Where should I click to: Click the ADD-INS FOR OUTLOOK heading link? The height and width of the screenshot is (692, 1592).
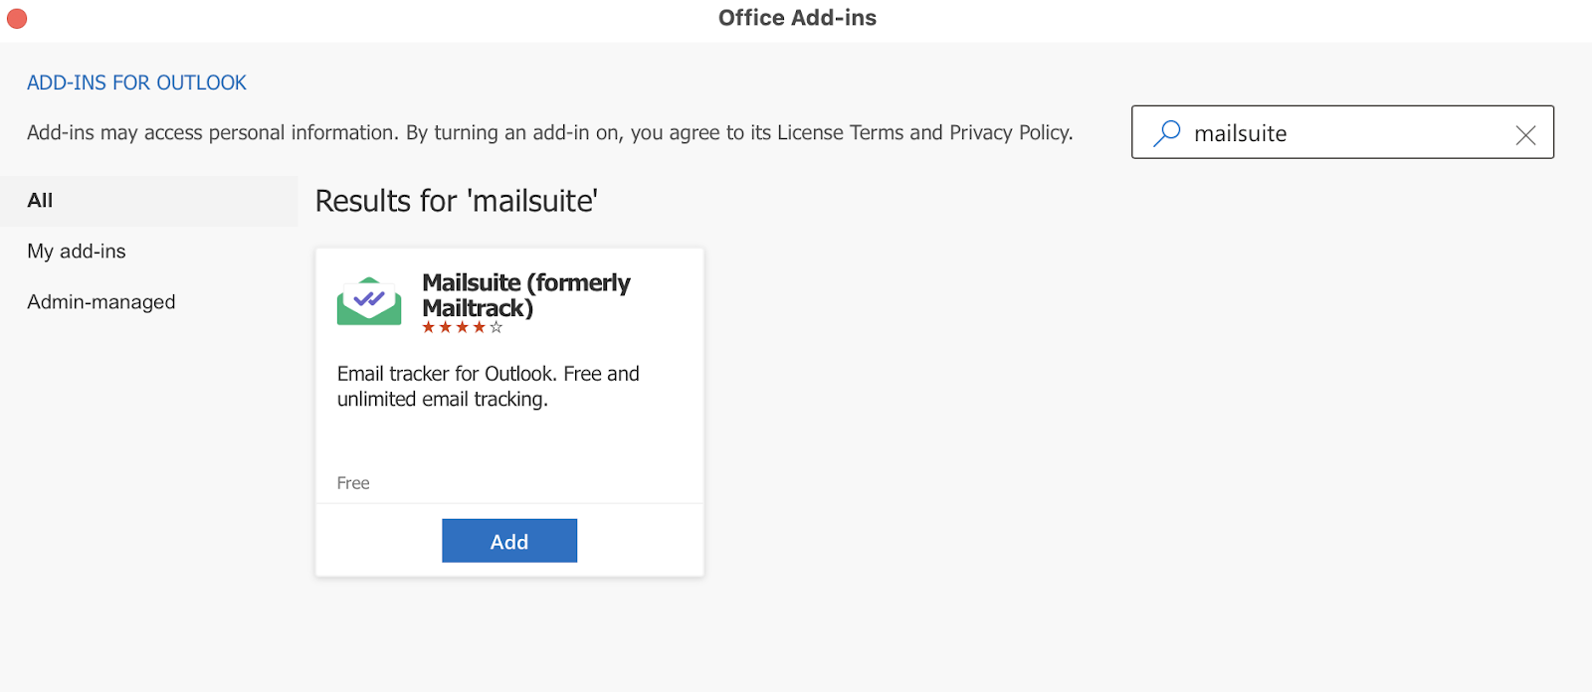tap(136, 84)
